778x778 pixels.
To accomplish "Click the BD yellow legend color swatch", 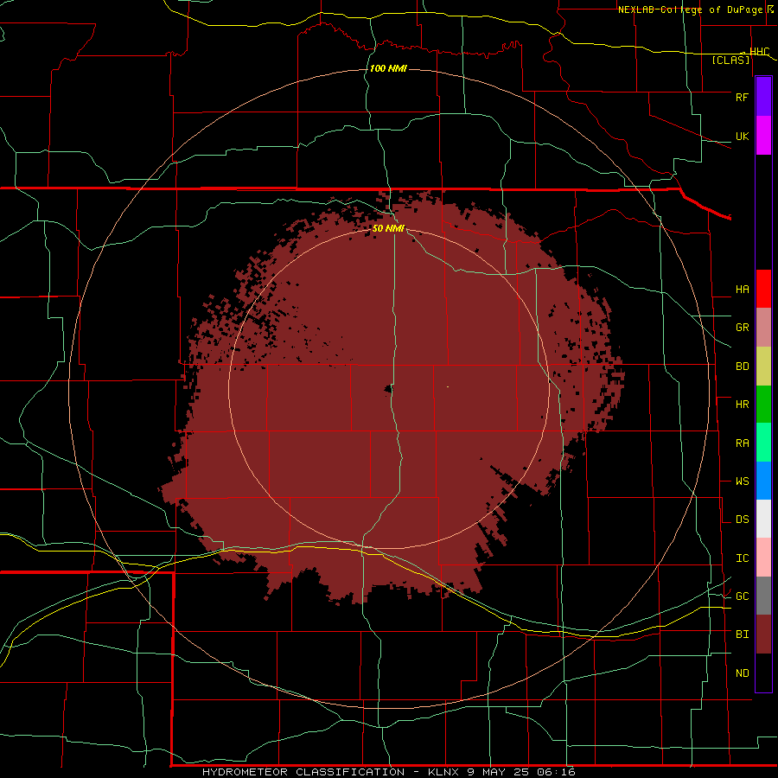I will [763, 366].
